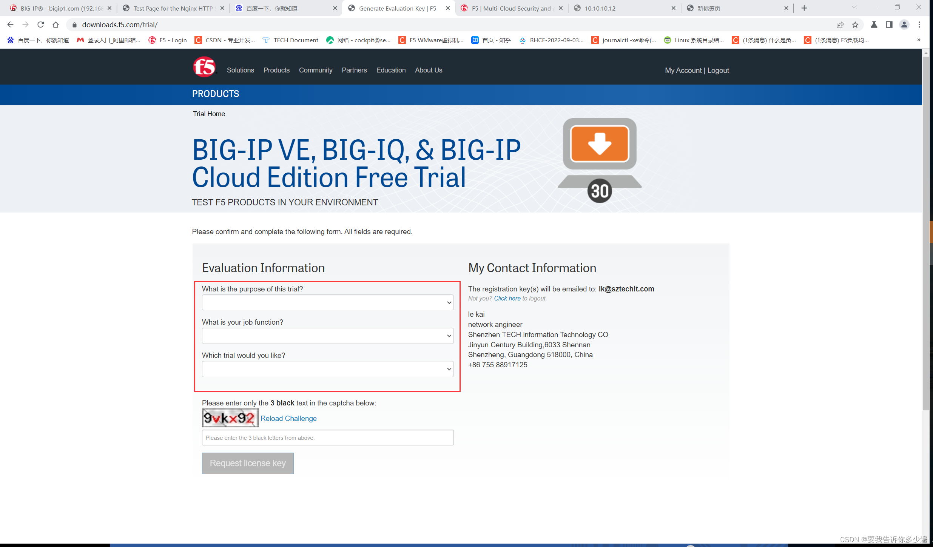
Task: Open the Linux 系统目录结 bookmark
Action: (x=694, y=40)
